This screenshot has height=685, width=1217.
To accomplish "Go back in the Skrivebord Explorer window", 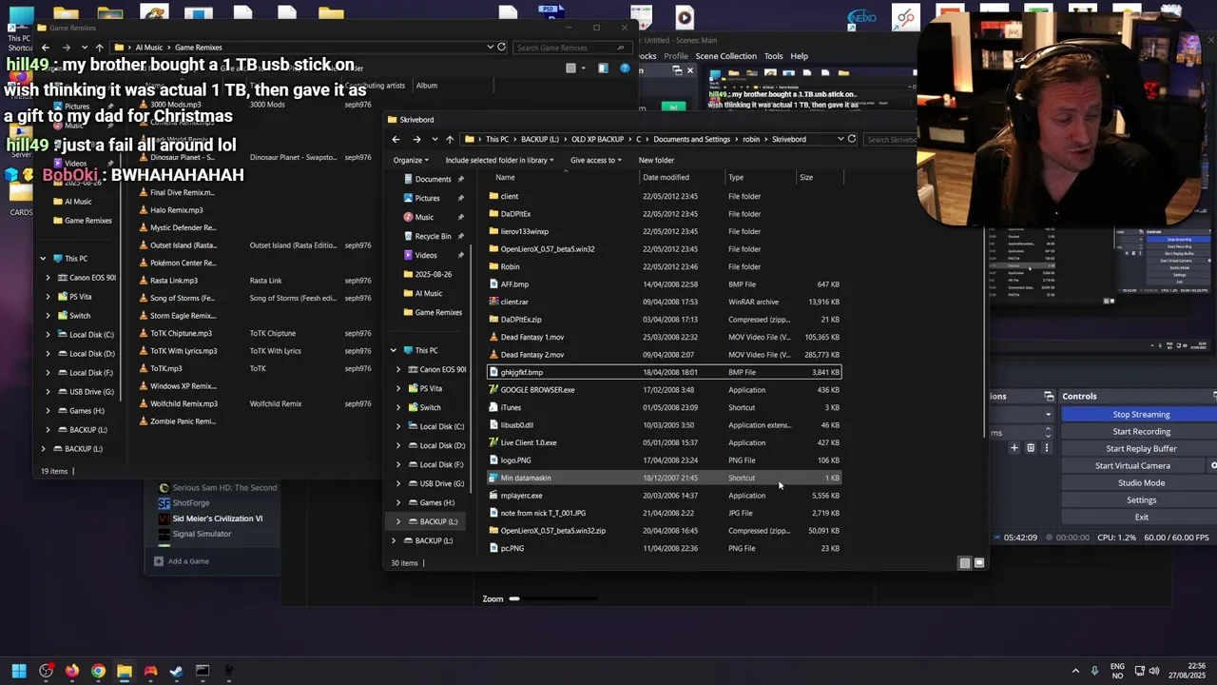I will [x=396, y=139].
